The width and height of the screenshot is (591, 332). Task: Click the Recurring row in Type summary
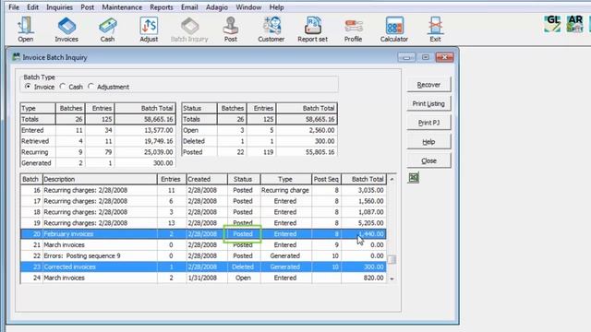(98, 152)
